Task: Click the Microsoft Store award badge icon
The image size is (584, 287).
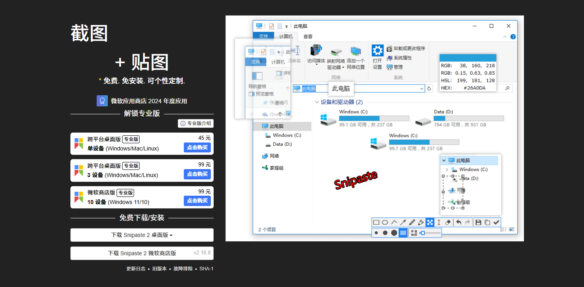Action: coord(102,101)
